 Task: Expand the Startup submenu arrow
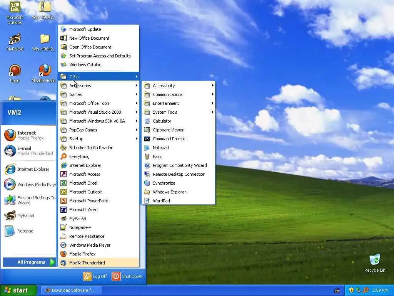pos(137,139)
